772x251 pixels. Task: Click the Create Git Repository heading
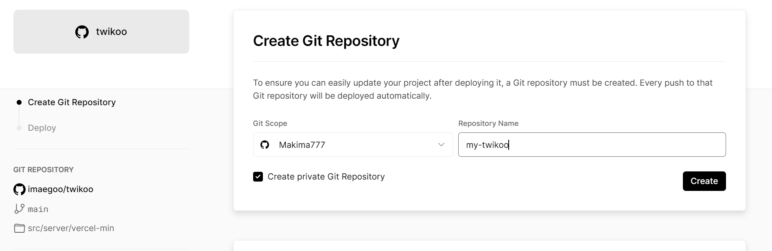click(326, 41)
